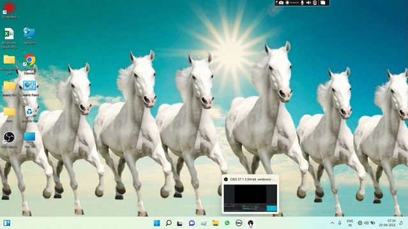
Task: Open the Control Panel desktop icon
Action: 29,88
